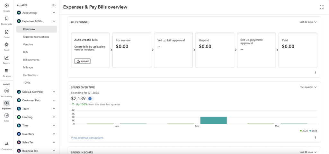Expand the Customer Hub chevron

click(54, 100)
